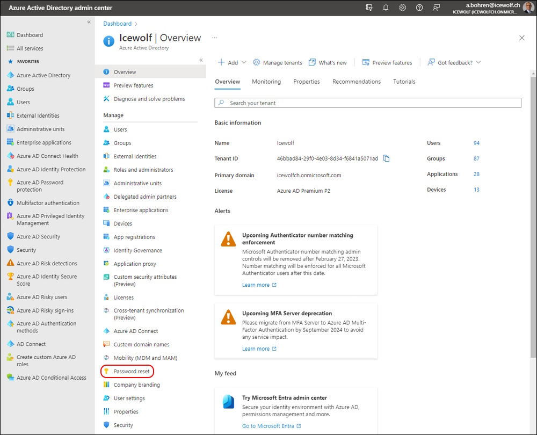Select Overview in the resource menu
This screenshot has height=435, width=537.
150,72
